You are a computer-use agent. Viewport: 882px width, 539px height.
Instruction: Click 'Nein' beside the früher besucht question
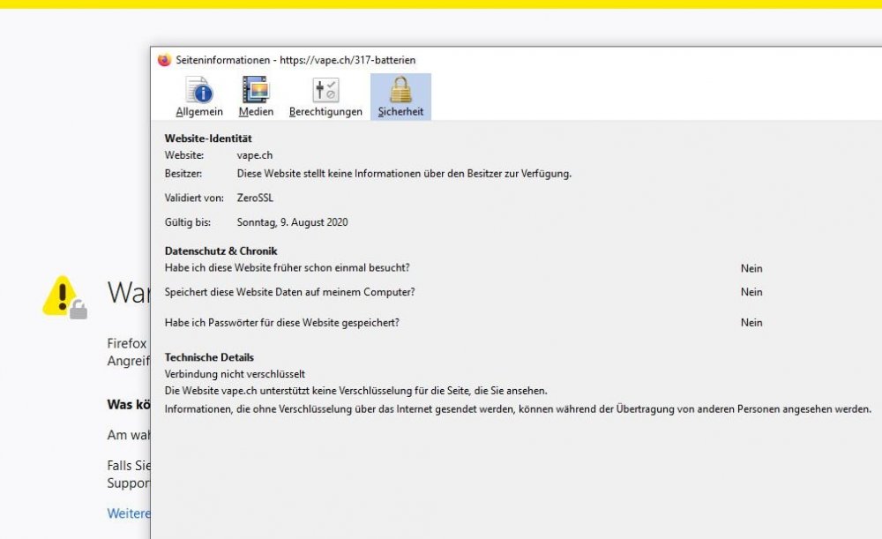click(x=751, y=268)
